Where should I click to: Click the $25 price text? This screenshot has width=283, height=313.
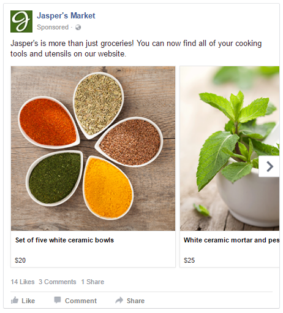189,260
